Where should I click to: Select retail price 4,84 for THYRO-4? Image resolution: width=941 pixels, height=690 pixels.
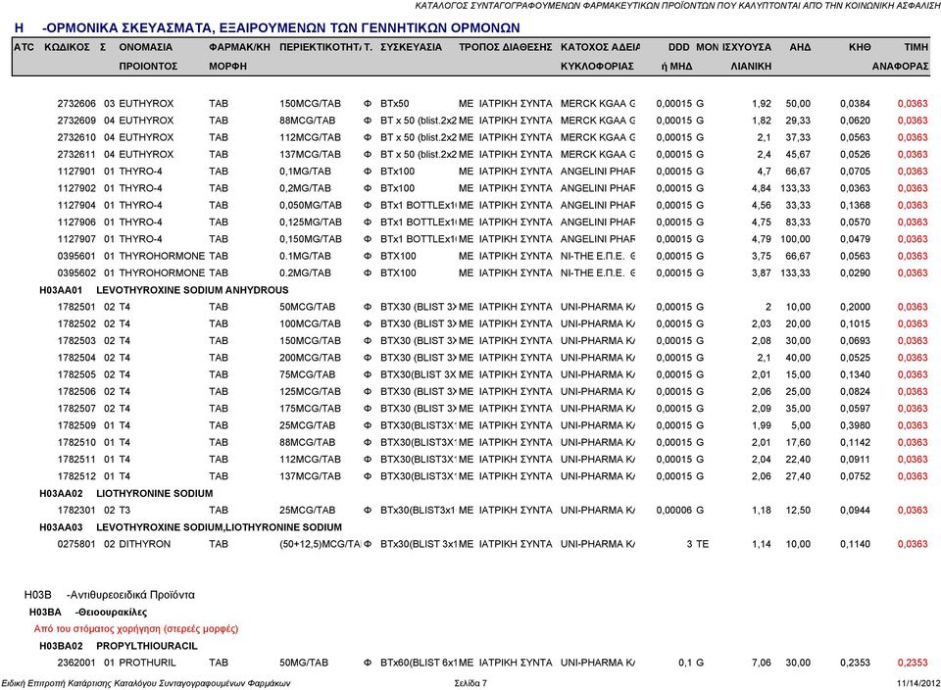click(762, 188)
